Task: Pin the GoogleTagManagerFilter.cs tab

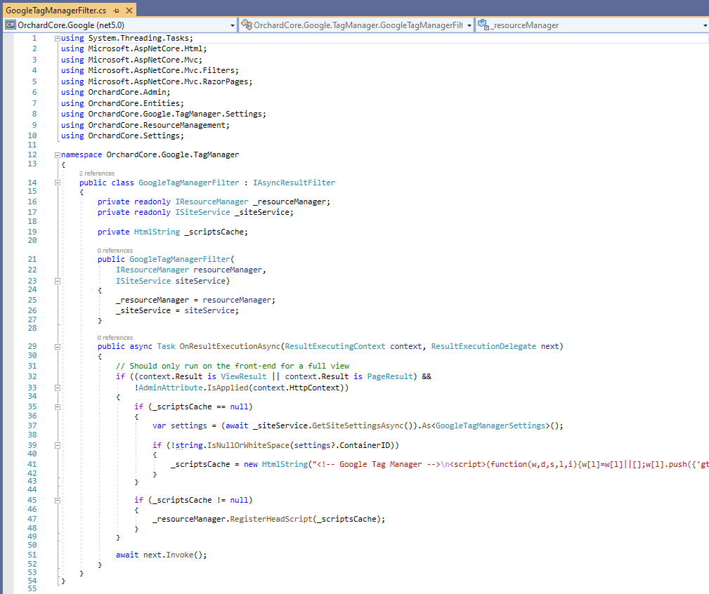Action: point(116,11)
